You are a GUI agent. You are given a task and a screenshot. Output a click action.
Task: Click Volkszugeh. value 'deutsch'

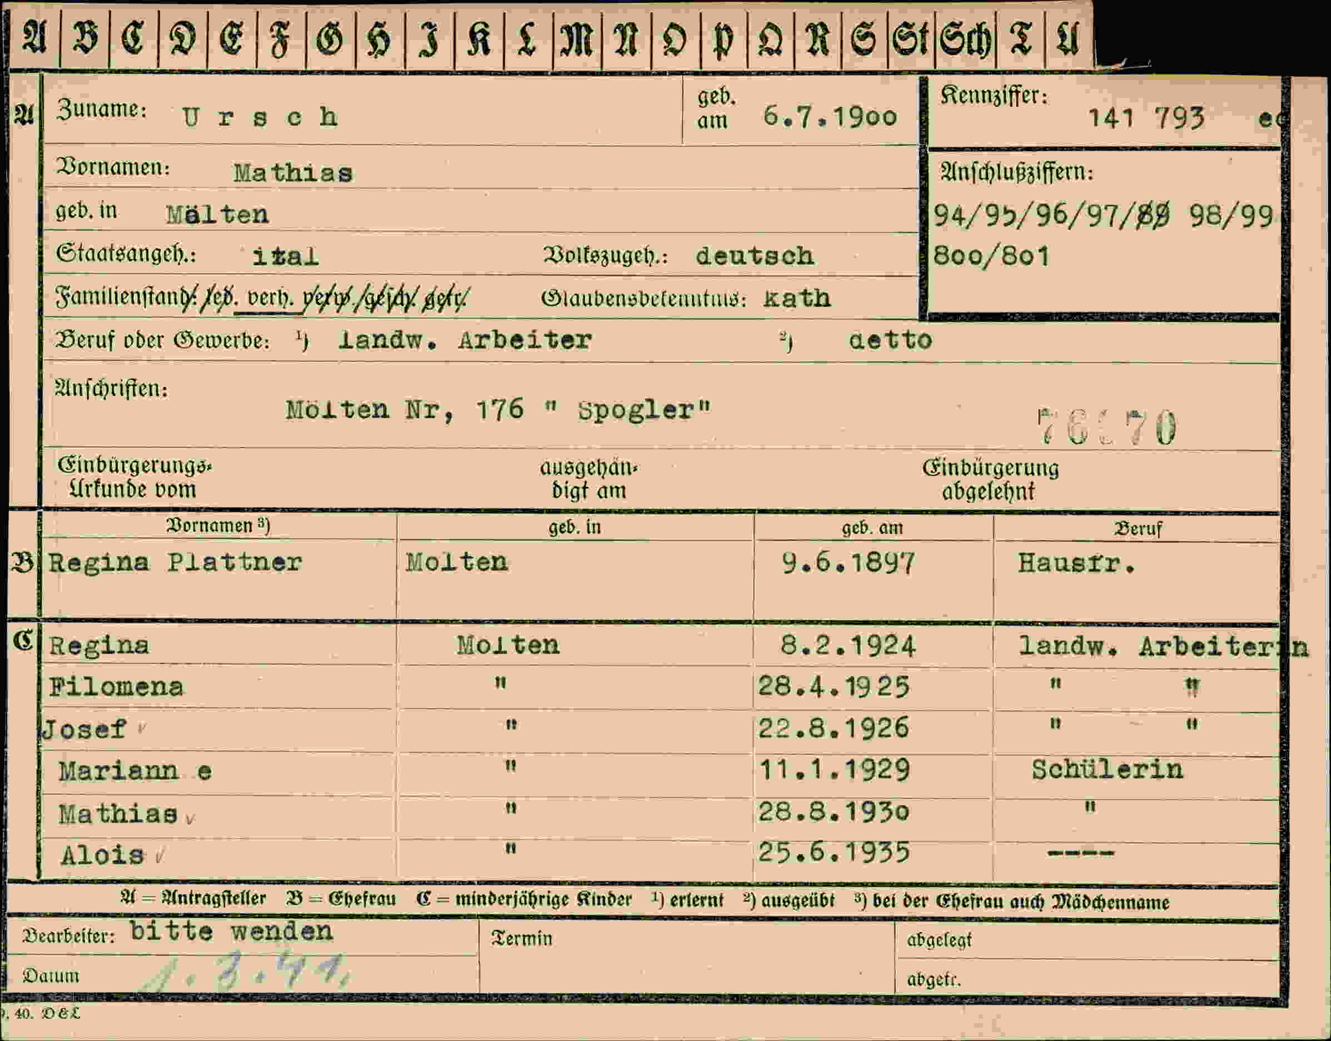pyautogui.click(x=754, y=255)
